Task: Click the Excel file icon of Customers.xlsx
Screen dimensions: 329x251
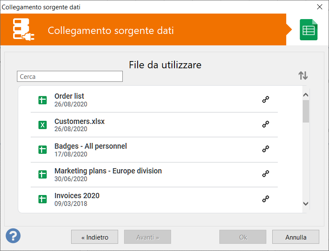Action: [43, 125]
